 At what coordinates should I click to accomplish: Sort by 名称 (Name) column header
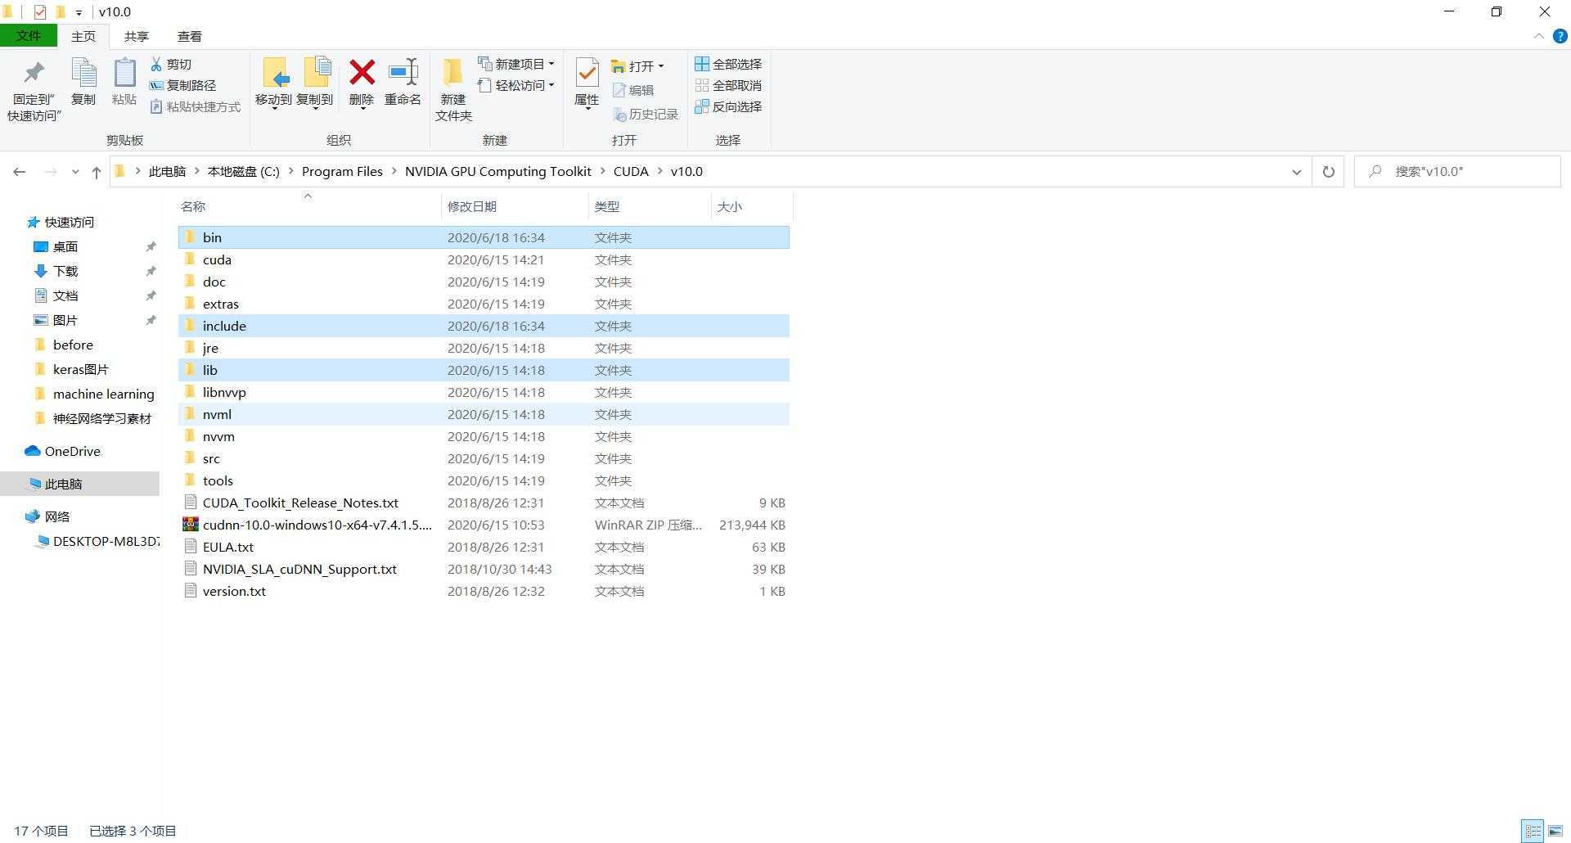point(309,206)
